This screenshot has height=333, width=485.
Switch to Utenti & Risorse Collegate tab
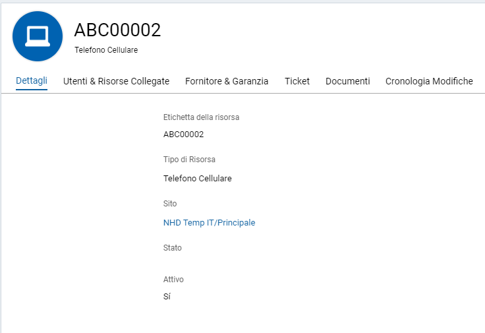(116, 81)
